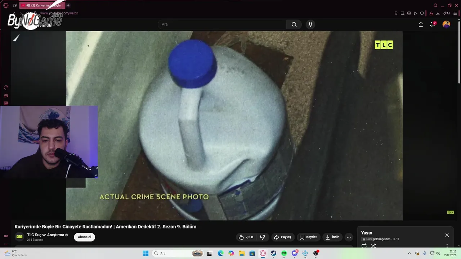Toggle playlist loop button
The width and height of the screenshot is (461, 259).
click(364, 246)
